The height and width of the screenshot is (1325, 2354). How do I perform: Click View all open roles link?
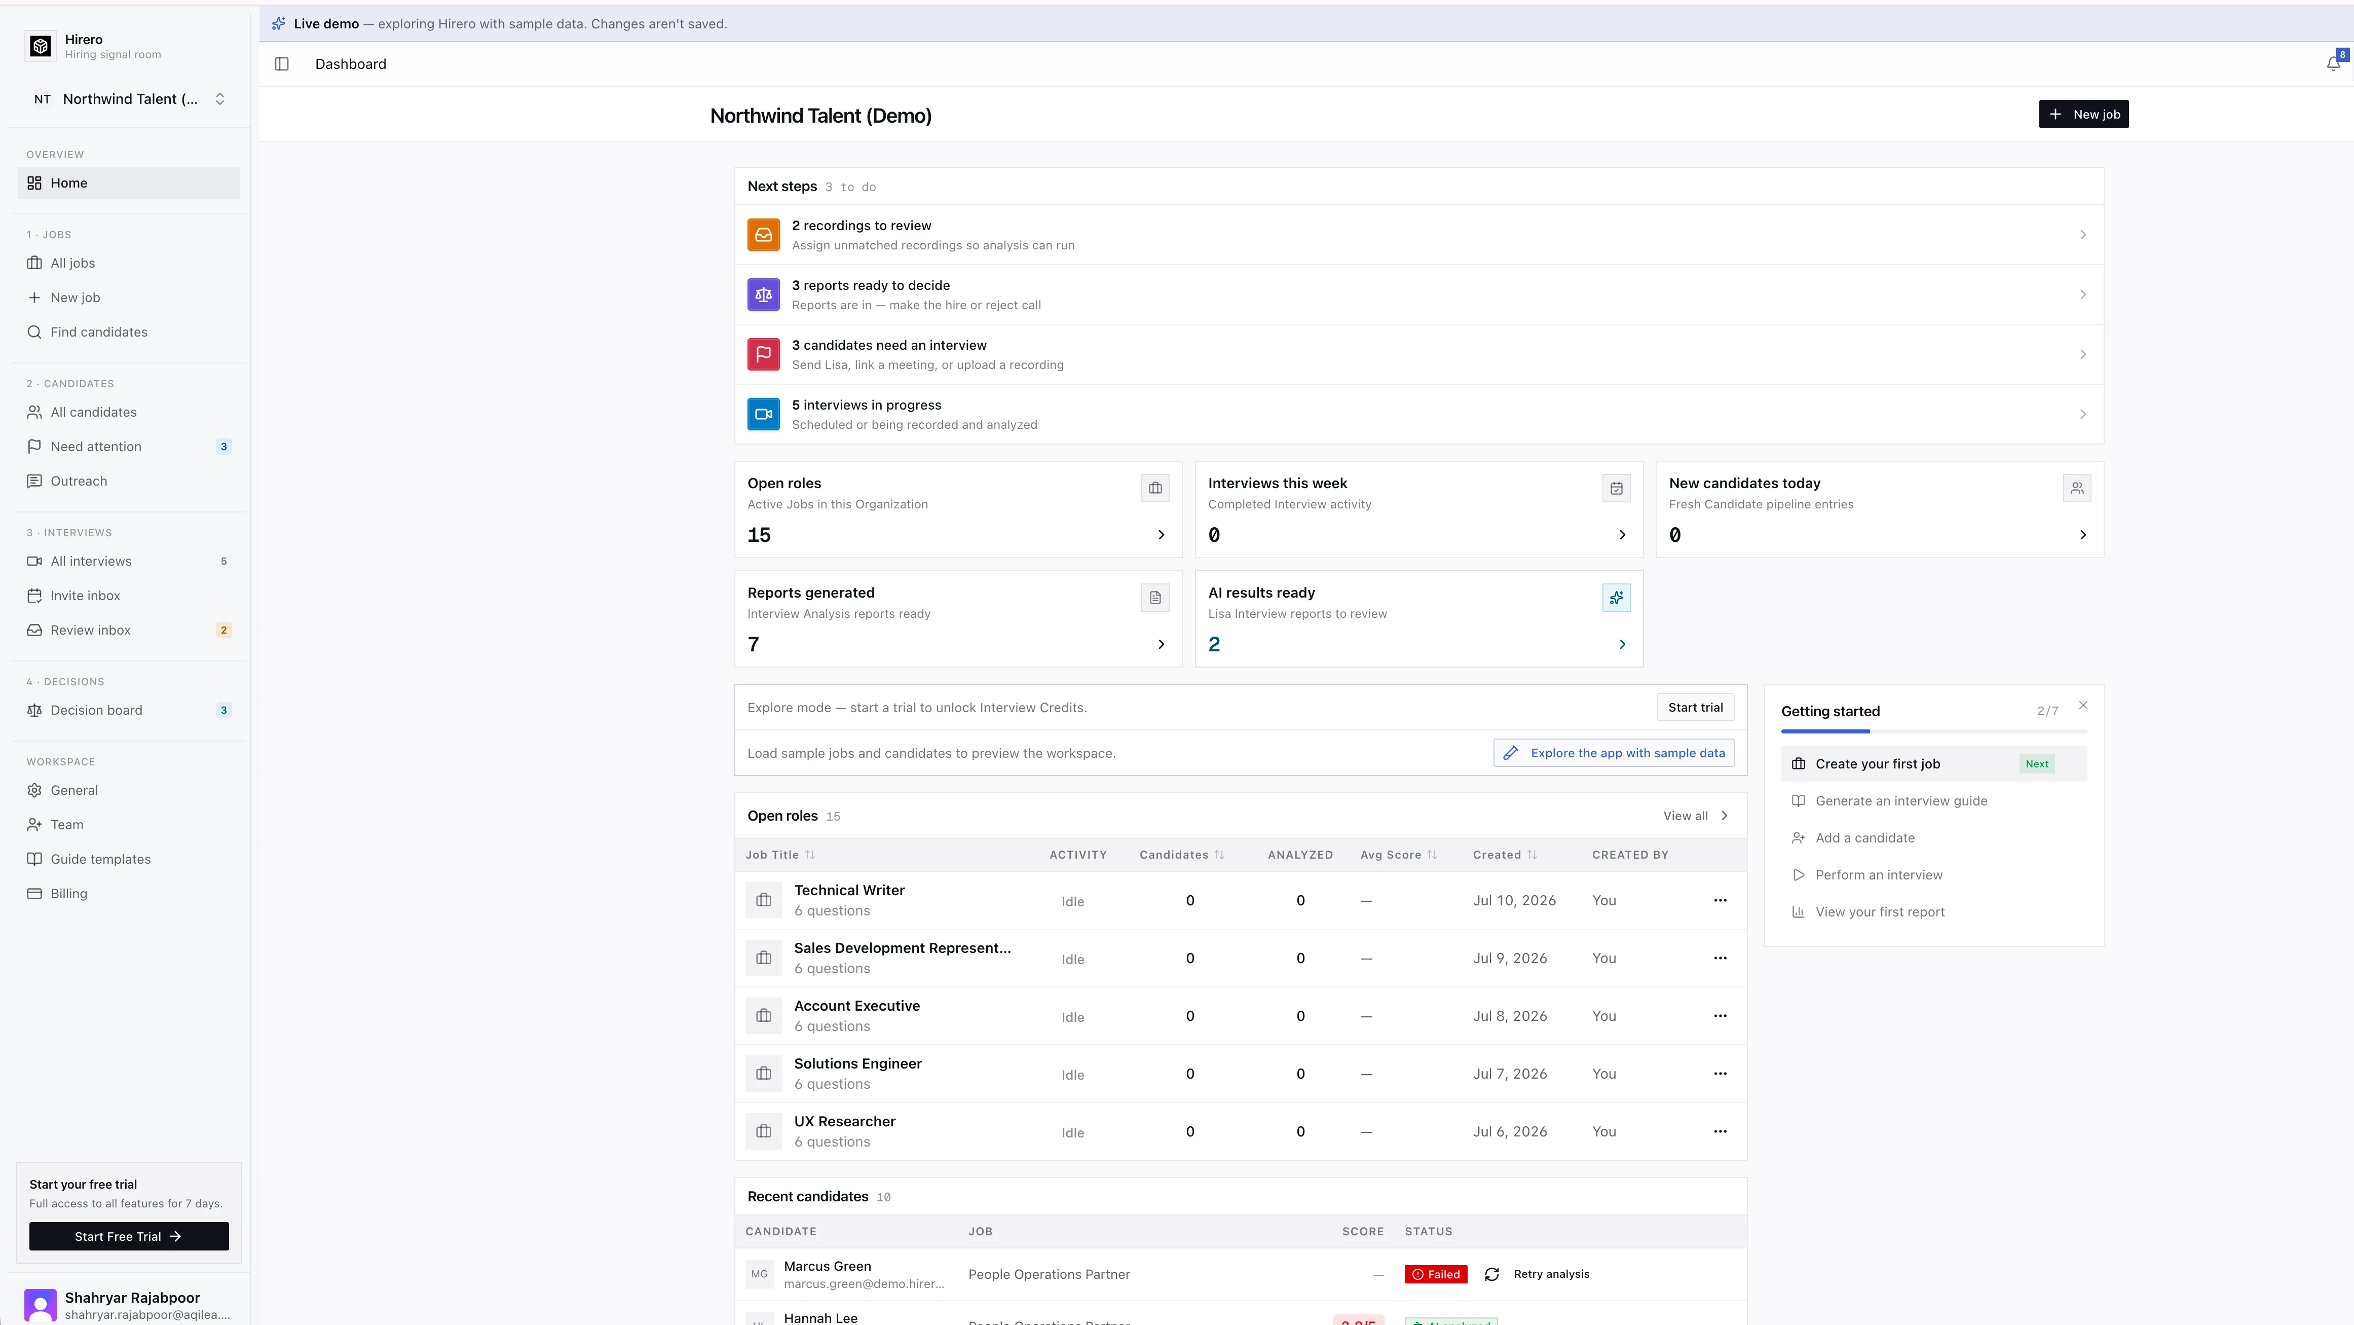[x=1695, y=816]
